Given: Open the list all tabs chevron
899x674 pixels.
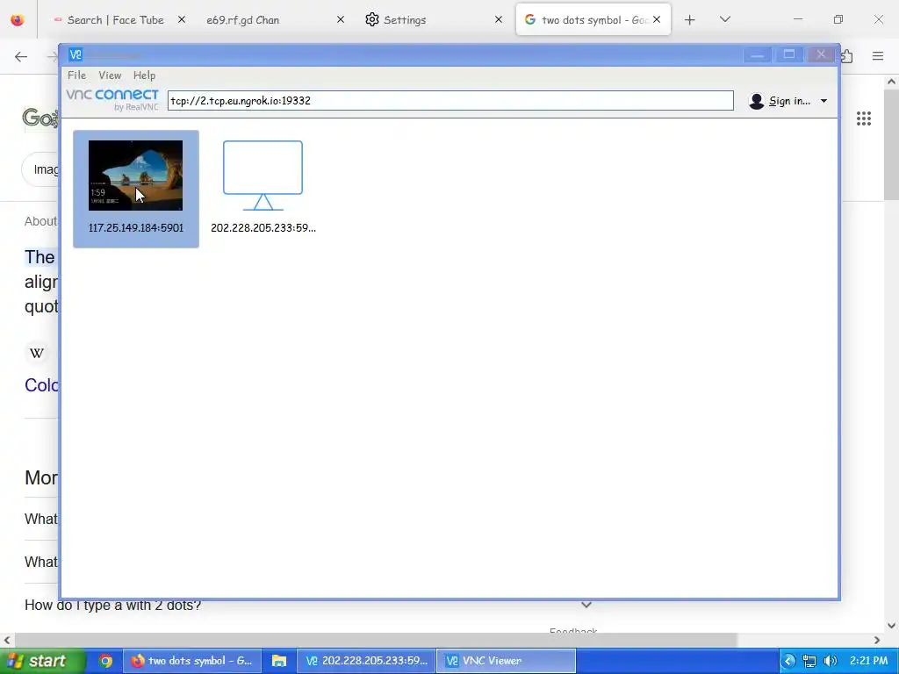Looking at the screenshot, I should (724, 19).
